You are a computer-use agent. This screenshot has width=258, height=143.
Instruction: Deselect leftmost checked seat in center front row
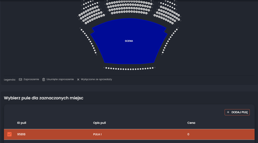[x=112, y=13]
